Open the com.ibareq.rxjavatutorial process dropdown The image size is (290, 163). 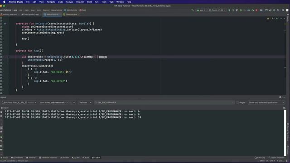57,103
